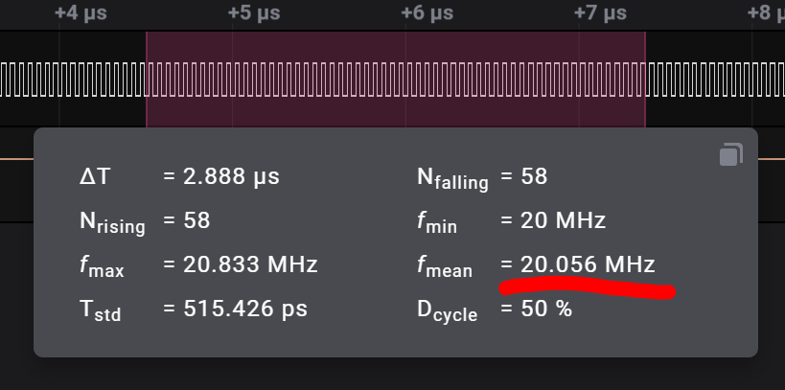The height and width of the screenshot is (390, 785).
Task: Click the D cycle 50 % value
Action: (x=546, y=309)
